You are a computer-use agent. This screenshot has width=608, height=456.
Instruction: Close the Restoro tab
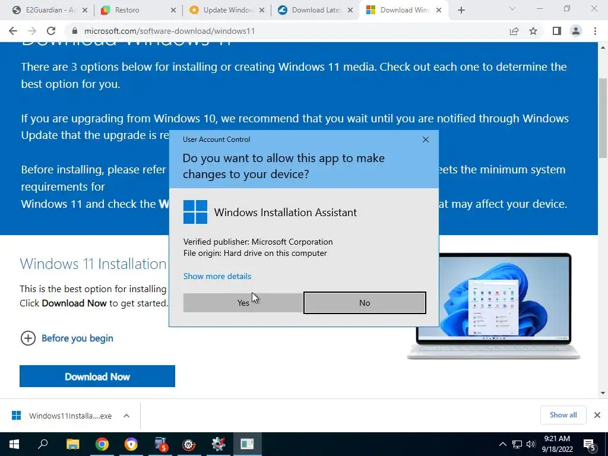pyautogui.click(x=173, y=10)
